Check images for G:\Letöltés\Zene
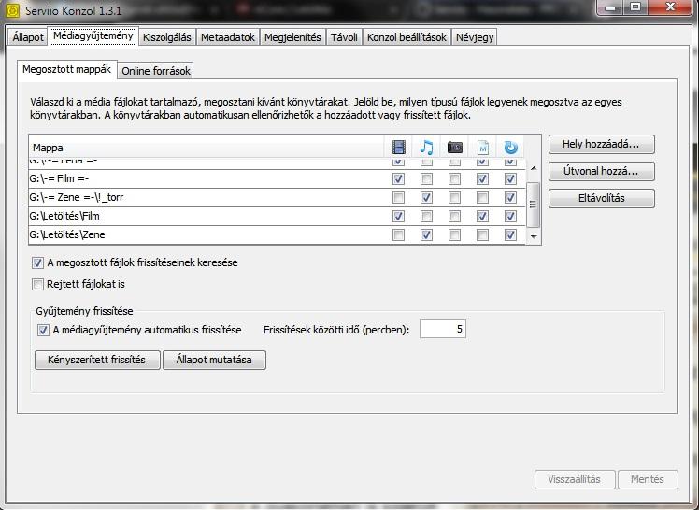Screen dimensions: 699x510 tap(455, 234)
